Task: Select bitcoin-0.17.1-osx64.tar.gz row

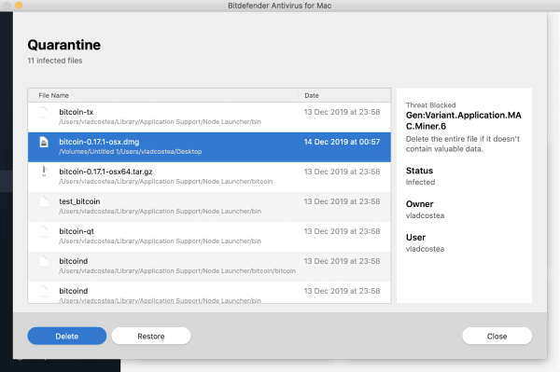Action: 209,177
